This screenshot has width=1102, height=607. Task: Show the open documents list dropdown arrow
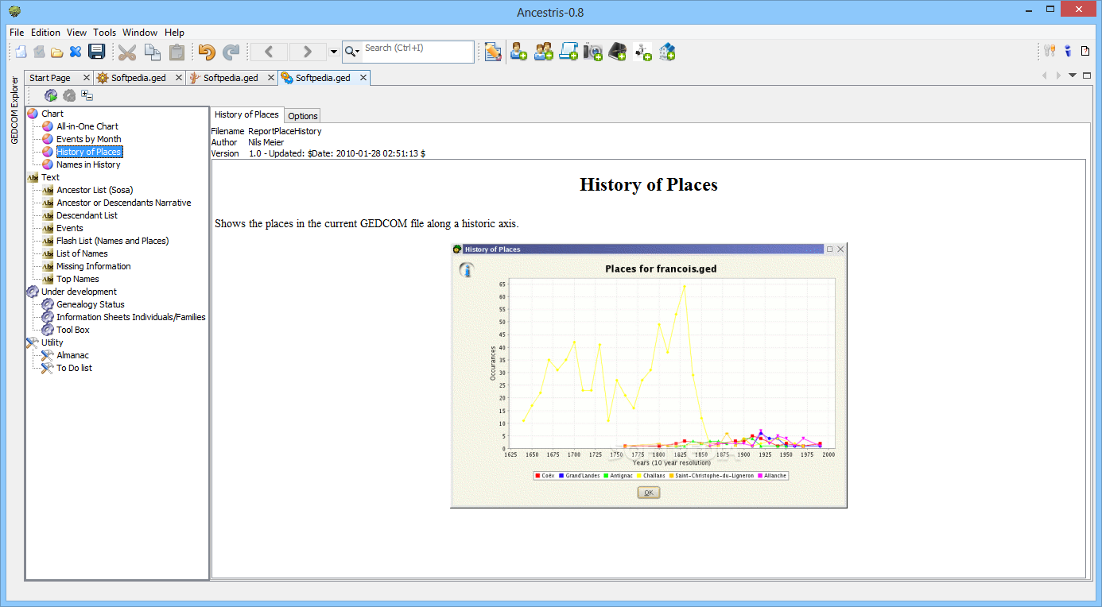1073,75
